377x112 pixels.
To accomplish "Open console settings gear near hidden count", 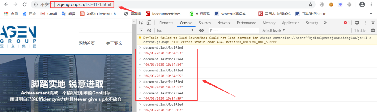I will pos(373,30).
